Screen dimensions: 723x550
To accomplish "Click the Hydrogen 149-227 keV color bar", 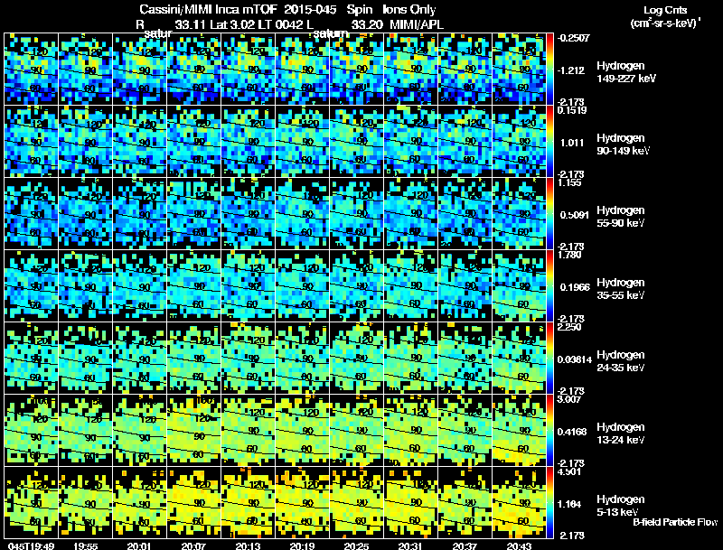I will click(x=549, y=70).
